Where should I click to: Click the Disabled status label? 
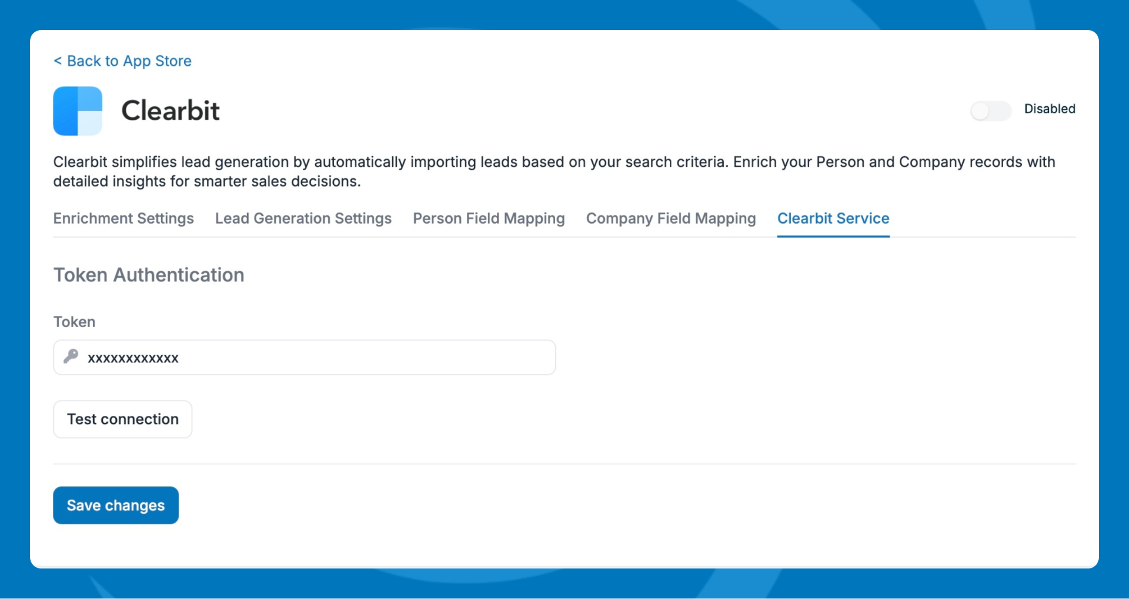point(1049,109)
